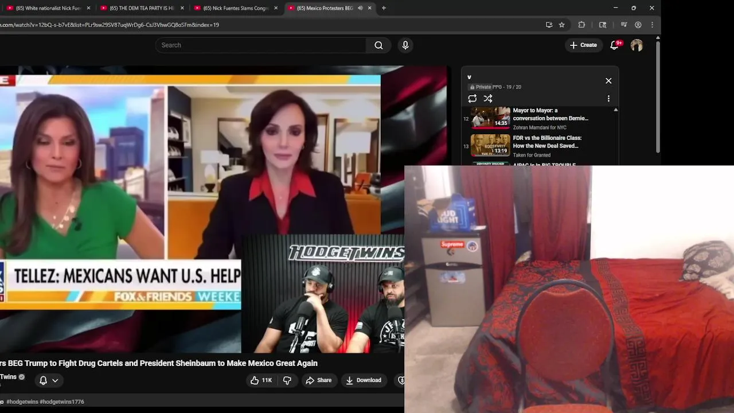Open 'Mayor to Mayor: a conversation' title
The height and width of the screenshot is (413, 734).
tap(550, 114)
